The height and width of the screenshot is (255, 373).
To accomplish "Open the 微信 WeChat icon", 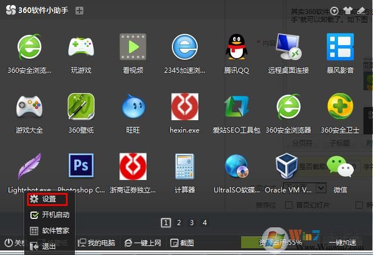I will 340,166.
